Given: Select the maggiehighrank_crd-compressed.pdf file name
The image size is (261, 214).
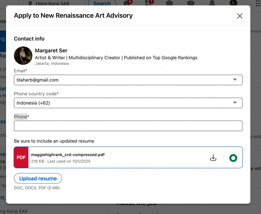Looking at the screenshot, I should [68, 154].
